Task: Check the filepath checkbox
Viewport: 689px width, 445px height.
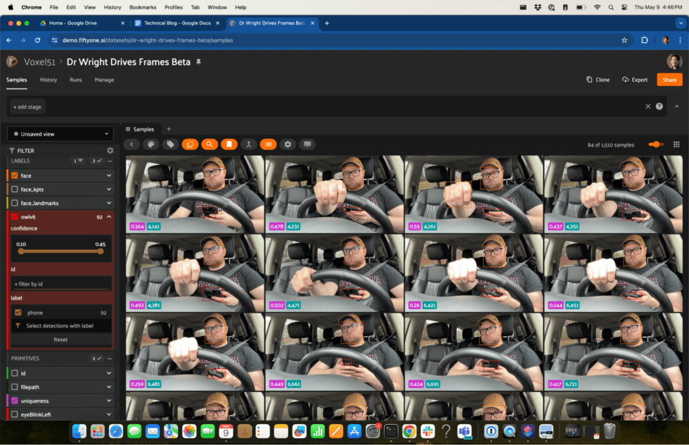Action: pos(15,387)
